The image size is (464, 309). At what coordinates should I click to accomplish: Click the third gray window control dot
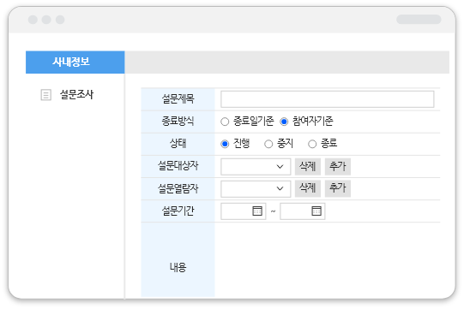[60, 20]
